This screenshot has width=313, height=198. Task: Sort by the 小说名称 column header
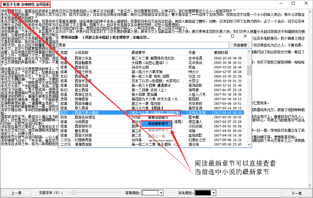tap(101, 53)
